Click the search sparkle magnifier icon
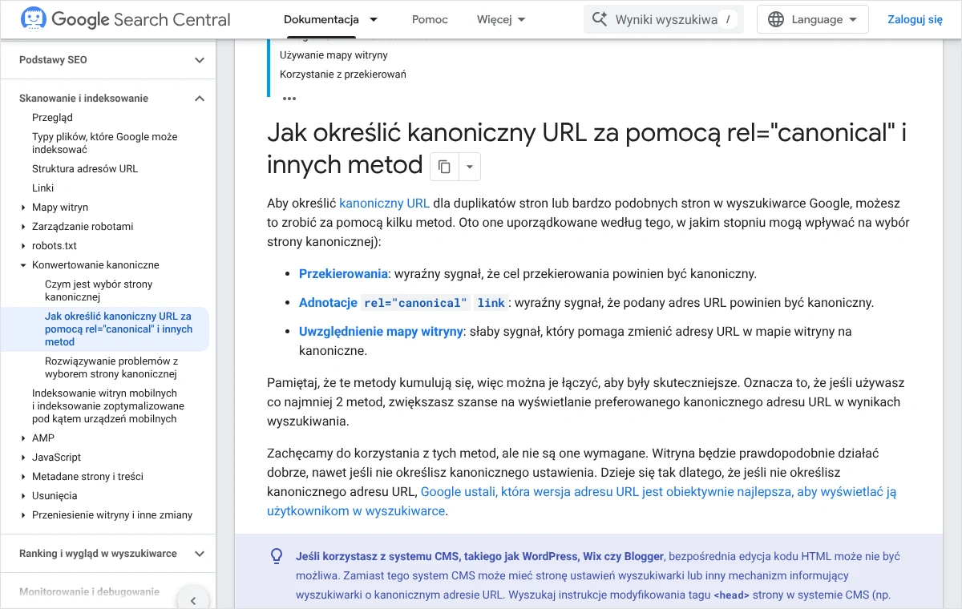 coord(599,19)
